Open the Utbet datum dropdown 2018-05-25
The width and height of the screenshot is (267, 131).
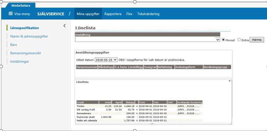pos(106,60)
